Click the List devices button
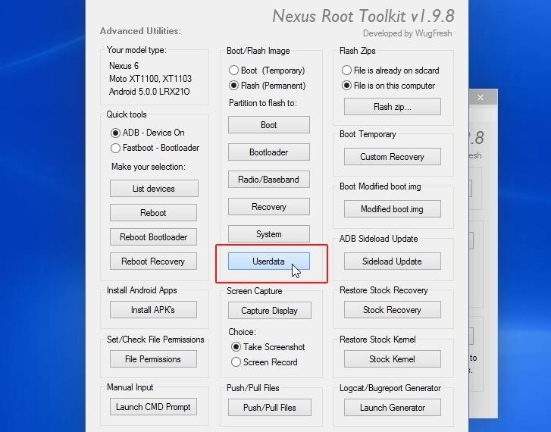The height and width of the screenshot is (432, 551). [154, 189]
